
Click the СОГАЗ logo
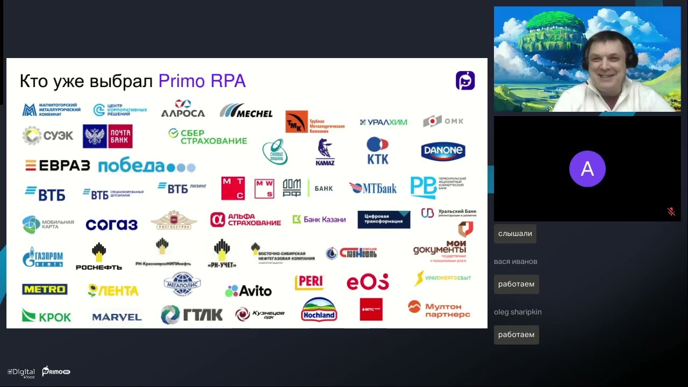pyautogui.click(x=112, y=224)
